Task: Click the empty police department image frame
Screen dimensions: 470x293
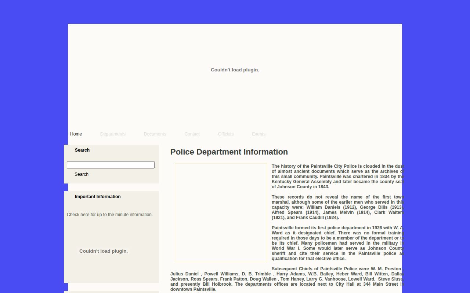Action: point(221,213)
